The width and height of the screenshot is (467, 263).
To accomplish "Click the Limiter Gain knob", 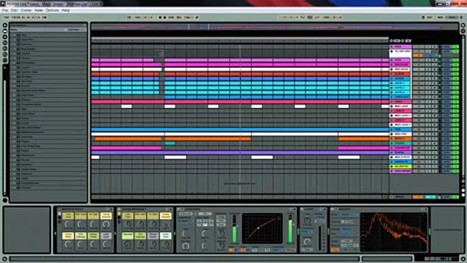I will [307, 220].
